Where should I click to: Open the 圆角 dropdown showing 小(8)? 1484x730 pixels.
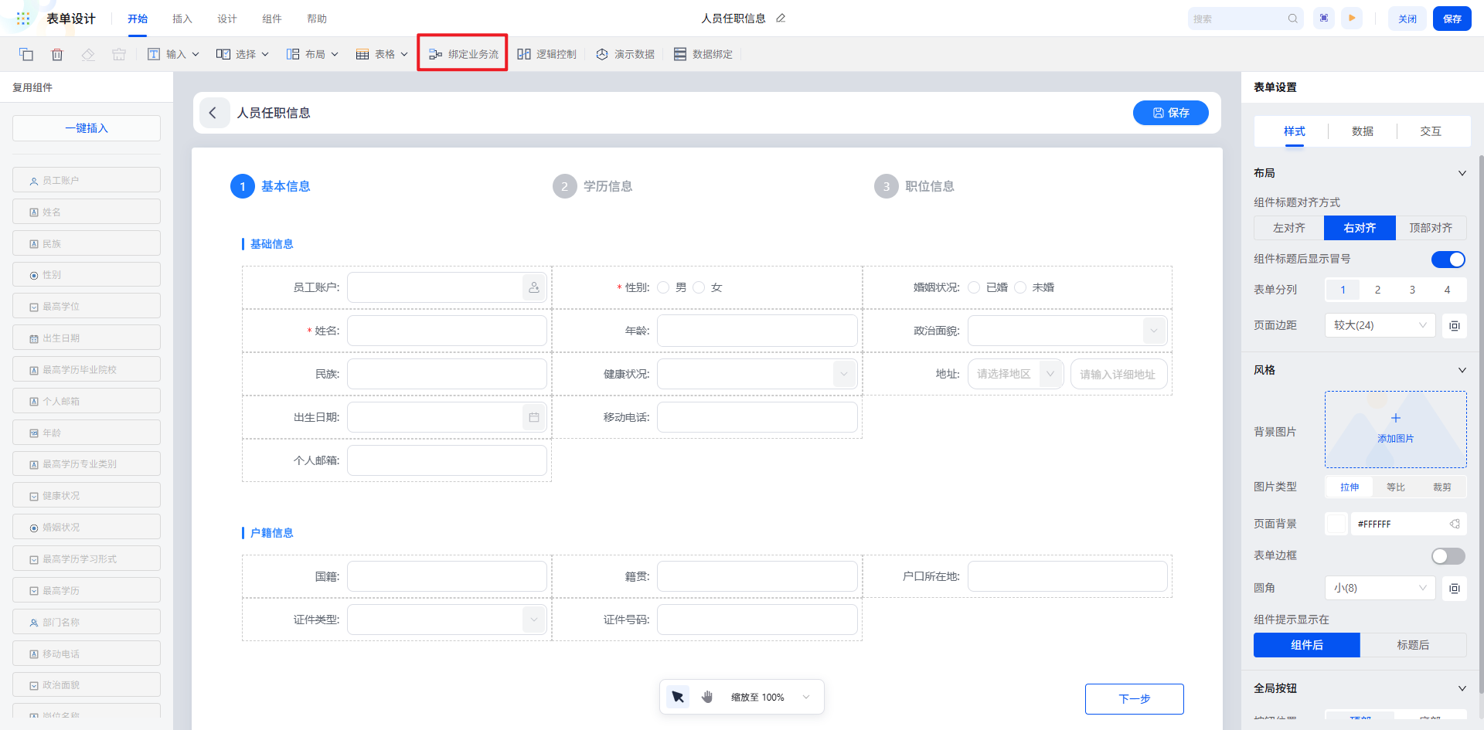[1380, 588]
